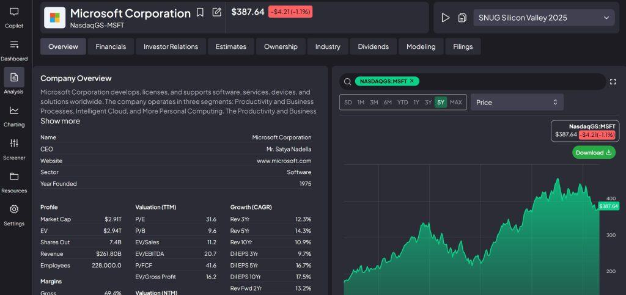Click the Dil EPS 5Yr 16.7% value
The height and width of the screenshot is (295, 626).
coord(303,265)
